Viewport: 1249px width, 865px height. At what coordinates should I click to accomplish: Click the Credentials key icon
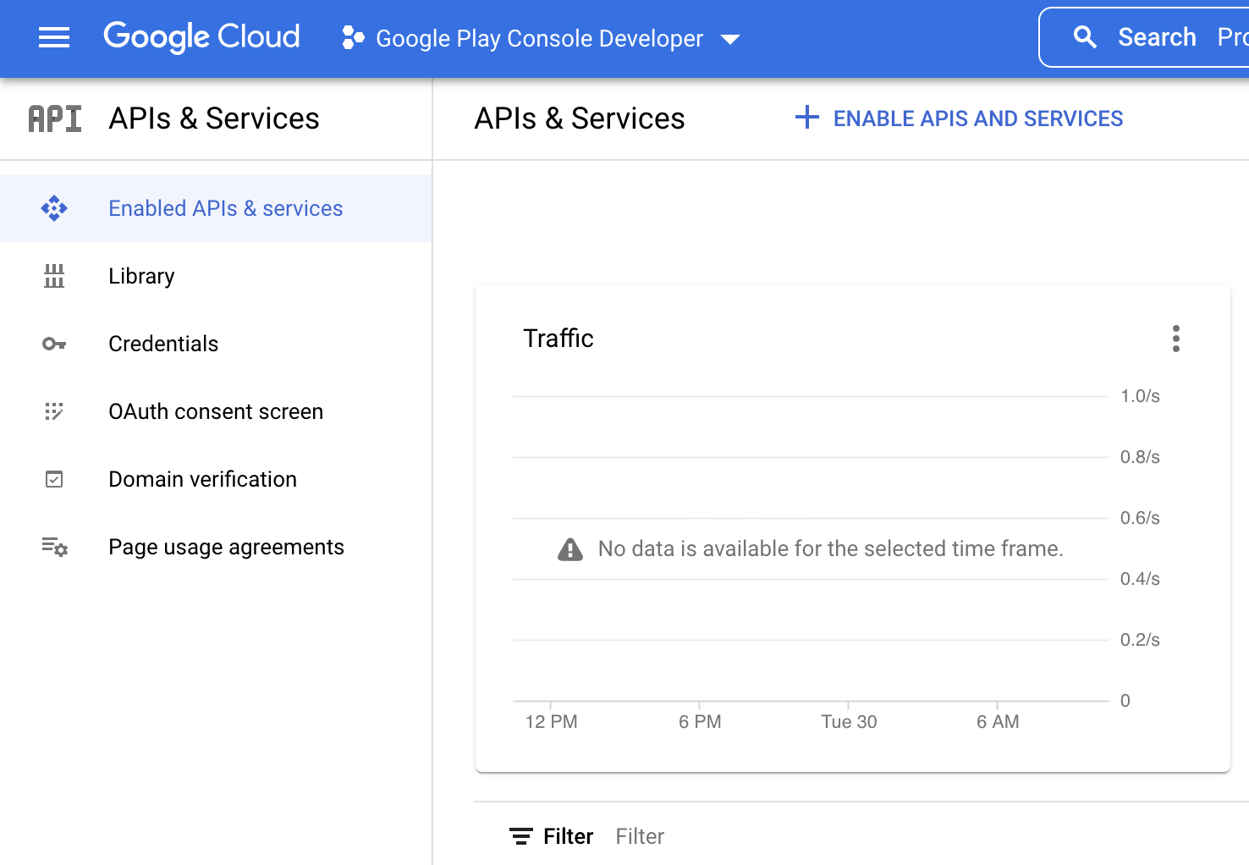(x=54, y=344)
